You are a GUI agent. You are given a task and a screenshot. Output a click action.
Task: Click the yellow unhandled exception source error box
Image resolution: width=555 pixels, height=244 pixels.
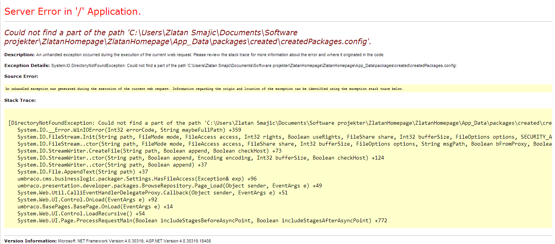[x=204, y=89]
